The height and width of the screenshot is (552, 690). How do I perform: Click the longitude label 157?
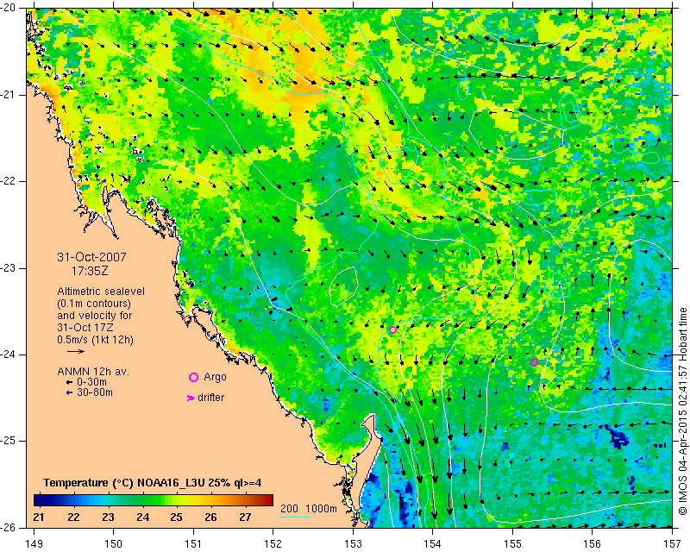pos(673,544)
